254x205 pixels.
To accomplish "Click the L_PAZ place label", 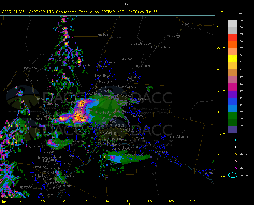I will tap(209, 173).
